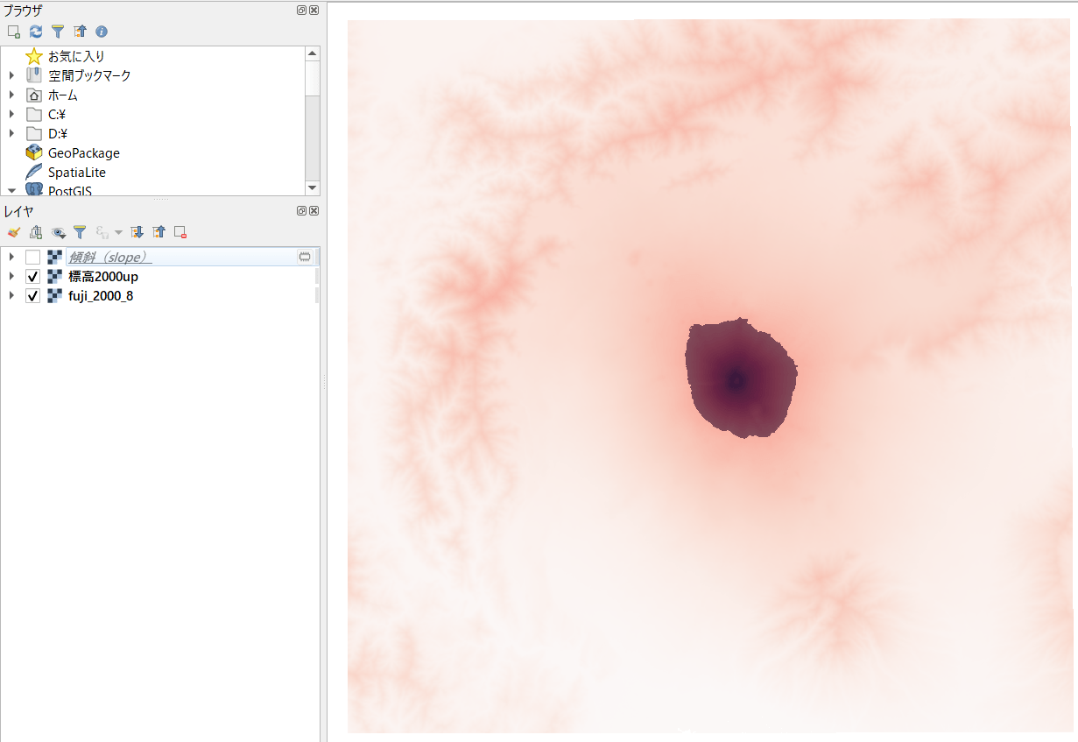Select the fuji_2000_8 layer name
The image size is (1078, 742).
click(101, 295)
